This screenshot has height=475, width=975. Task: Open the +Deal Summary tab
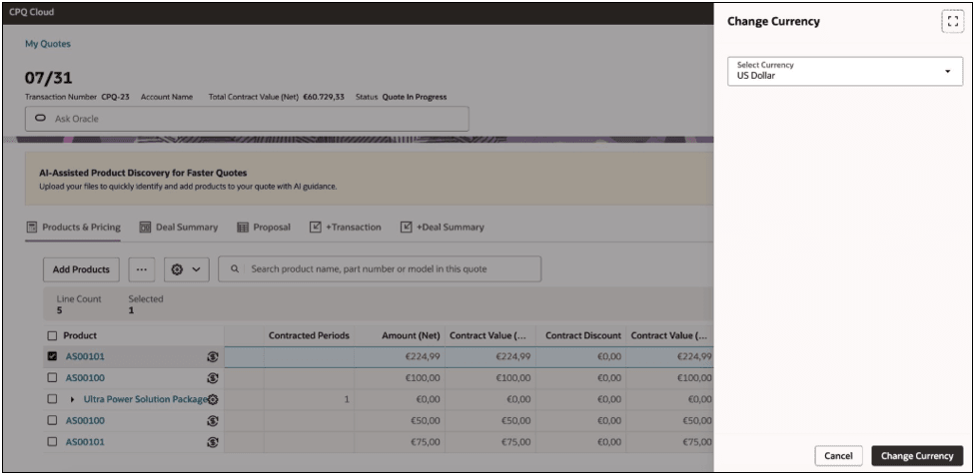(x=443, y=228)
